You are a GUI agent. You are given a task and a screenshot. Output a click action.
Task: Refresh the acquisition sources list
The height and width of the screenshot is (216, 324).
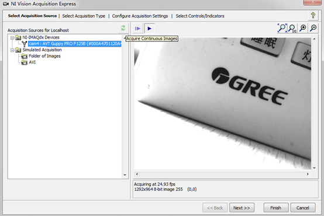[123, 28]
